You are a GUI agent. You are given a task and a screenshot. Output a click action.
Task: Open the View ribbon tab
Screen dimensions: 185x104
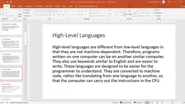tap(64, 6)
